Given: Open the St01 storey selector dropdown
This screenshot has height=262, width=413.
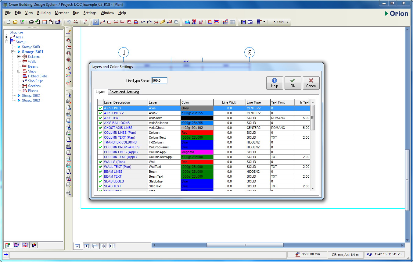Looking at the screenshot, I should 287,22.
